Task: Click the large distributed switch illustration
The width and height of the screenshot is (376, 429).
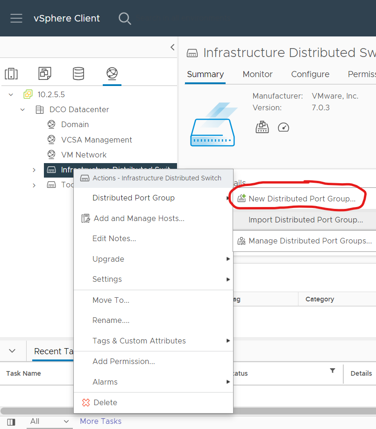Action: tap(213, 124)
